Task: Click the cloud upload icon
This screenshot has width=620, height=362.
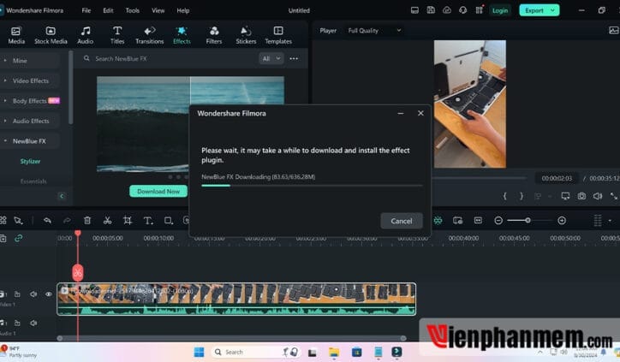Action: 447,10
